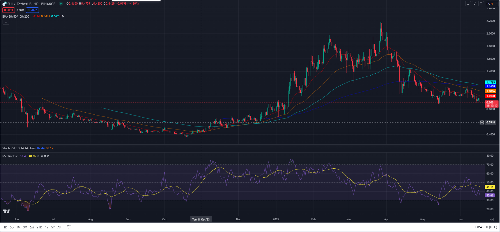Viewport: 500px width, 232px height.
Task: Toggle the auto-scale bracket icon
Action: [x=474, y=4]
